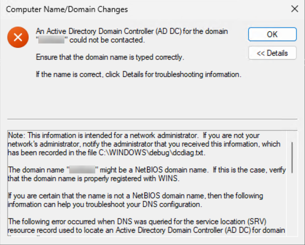Image resolution: width=305 pixels, height=245 pixels.
Task: Click the OK button
Action: click(272, 34)
